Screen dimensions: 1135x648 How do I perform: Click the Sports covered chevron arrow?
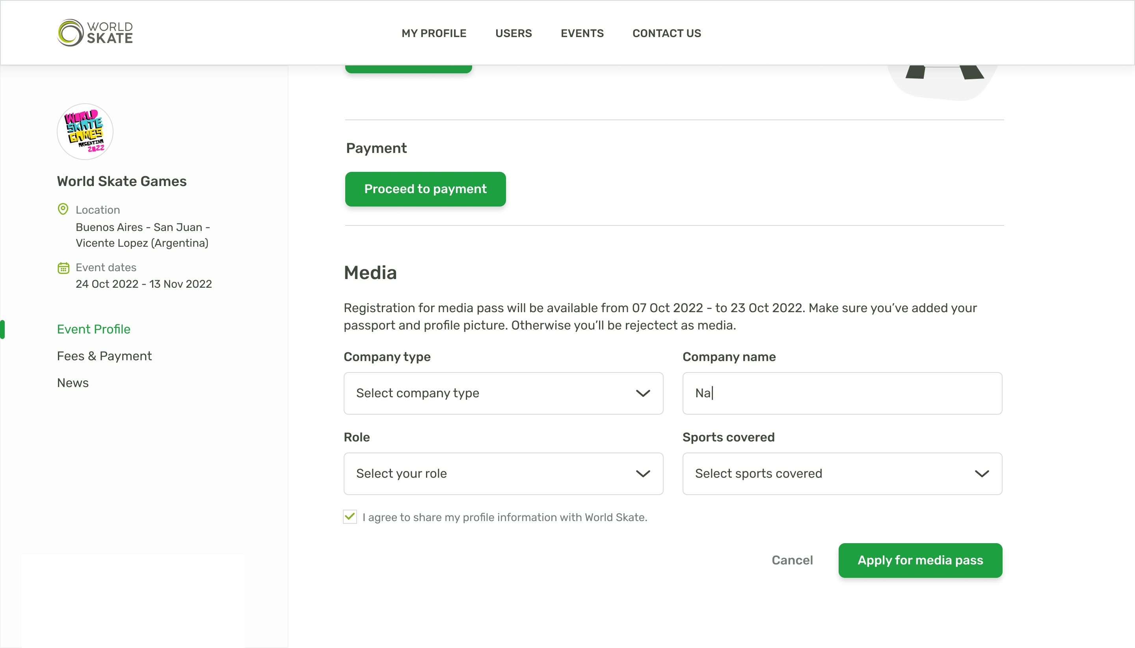[982, 473]
